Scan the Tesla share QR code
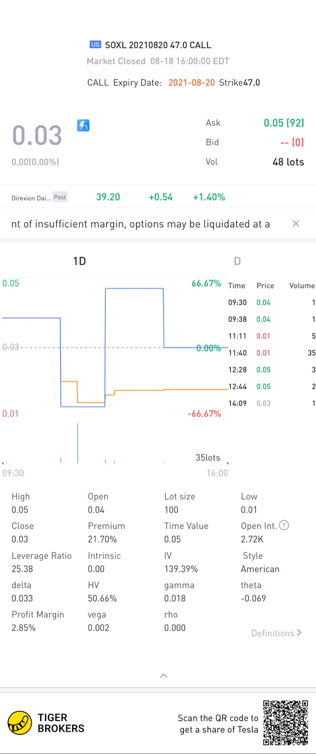Image resolution: width=316 pixels, height=754 pixels. [286, 723]
